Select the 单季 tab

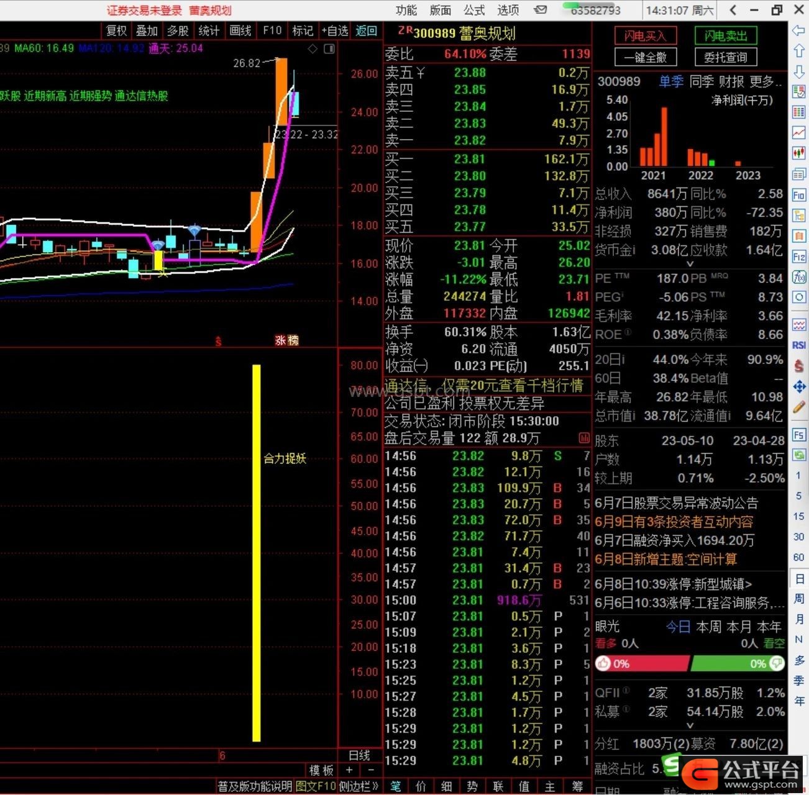(671, 81)
